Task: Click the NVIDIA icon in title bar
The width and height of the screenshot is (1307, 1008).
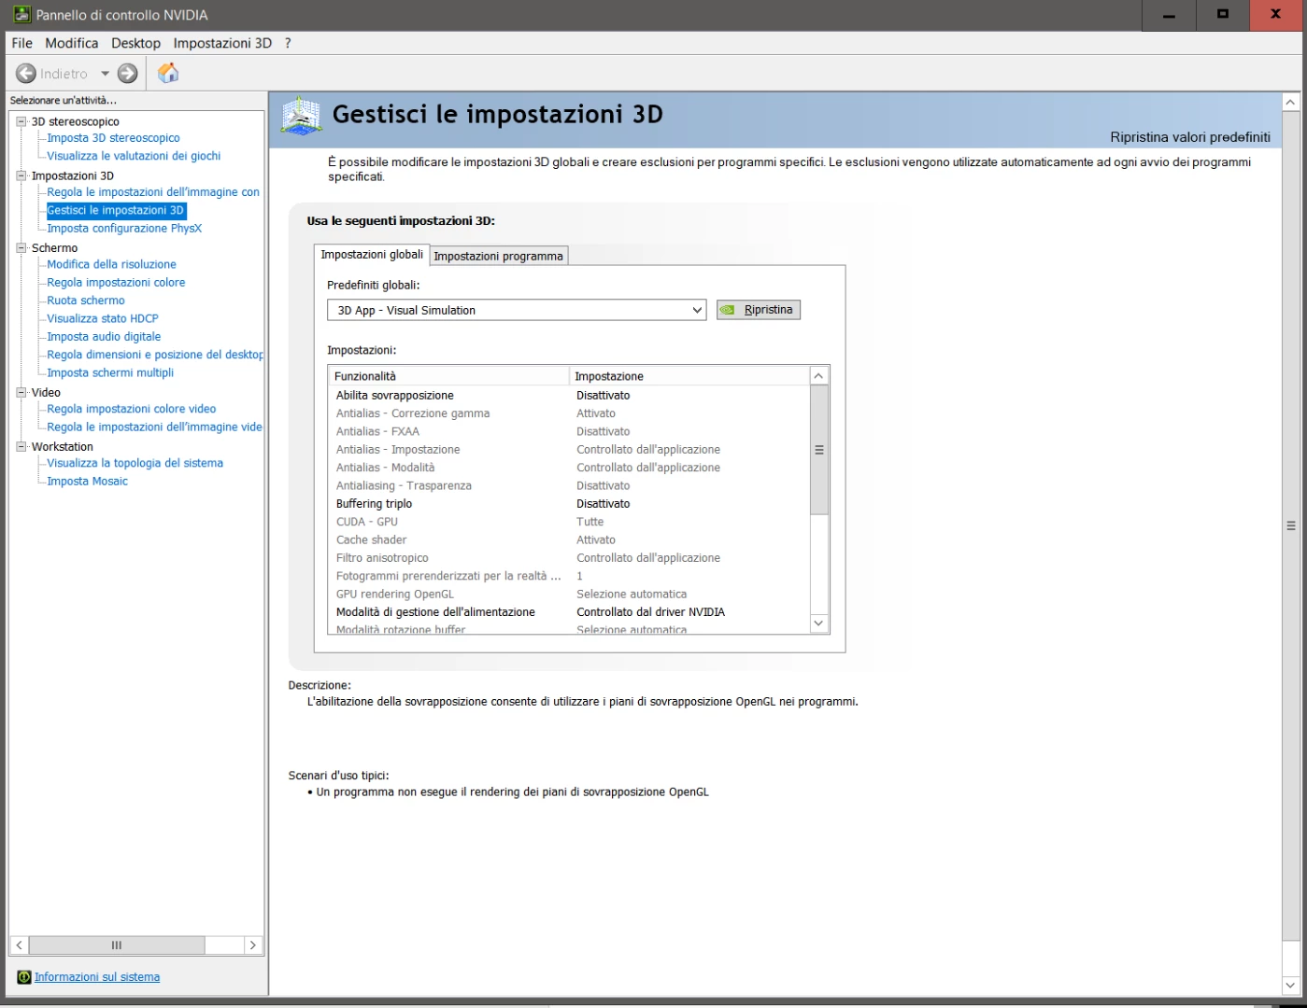Action: [x=22, y=15]
